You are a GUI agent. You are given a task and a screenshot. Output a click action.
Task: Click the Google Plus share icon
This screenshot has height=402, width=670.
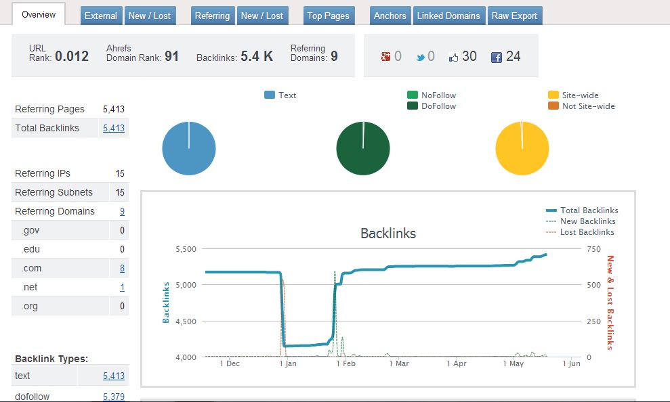[386, 56]
